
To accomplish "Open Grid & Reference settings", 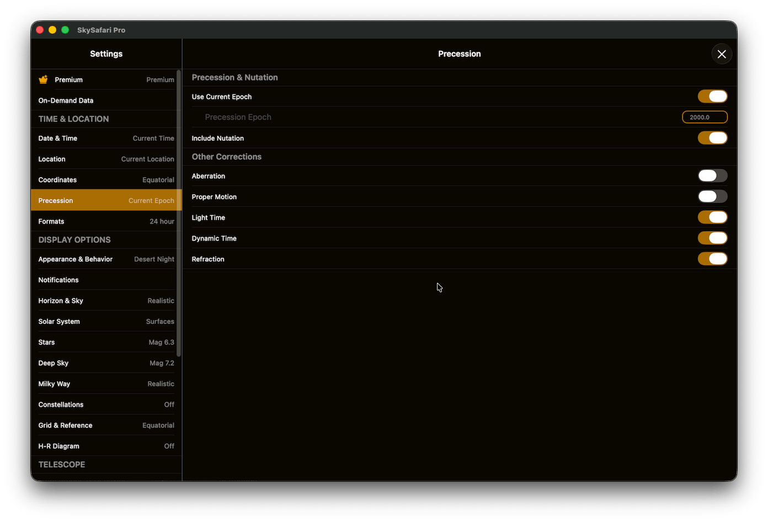I will pos(106,425).
